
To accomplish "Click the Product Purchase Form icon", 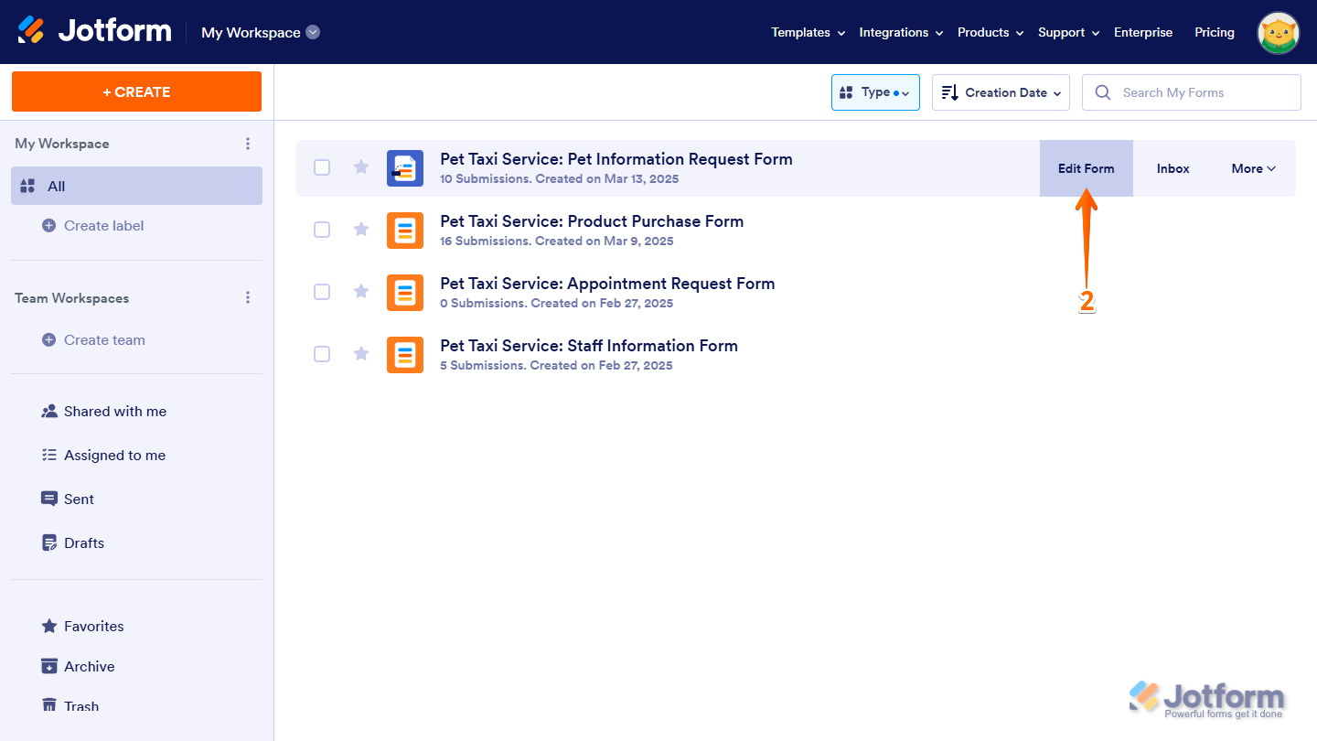I will coord(405,231).
